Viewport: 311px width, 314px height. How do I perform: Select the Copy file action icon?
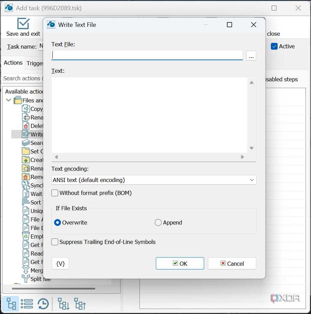(x=26, y=109)
